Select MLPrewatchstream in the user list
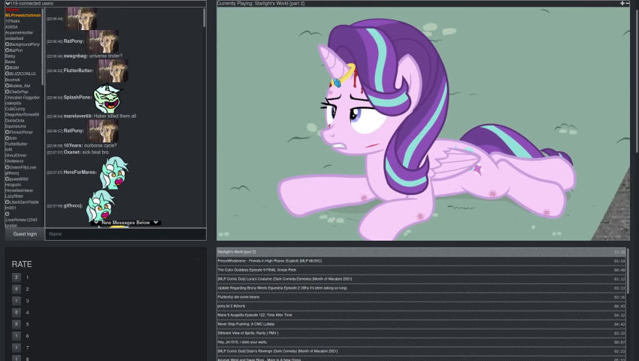The width and height of the screenshot is (639, 361). pyautogui.click(x=23, y=15)
